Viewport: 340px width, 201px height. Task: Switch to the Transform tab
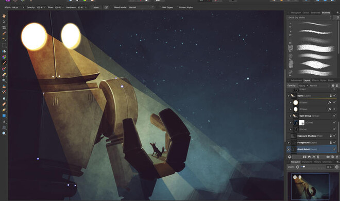click(307, 162)
